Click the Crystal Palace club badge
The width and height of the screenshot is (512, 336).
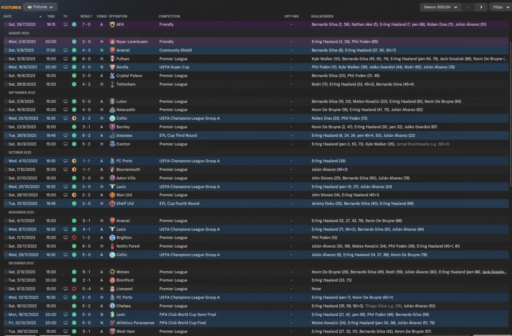pyautogui.click(x=112, y=76)
